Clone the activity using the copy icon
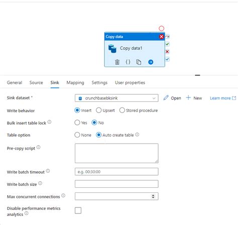The image size is (238, 225). [139, 62]
